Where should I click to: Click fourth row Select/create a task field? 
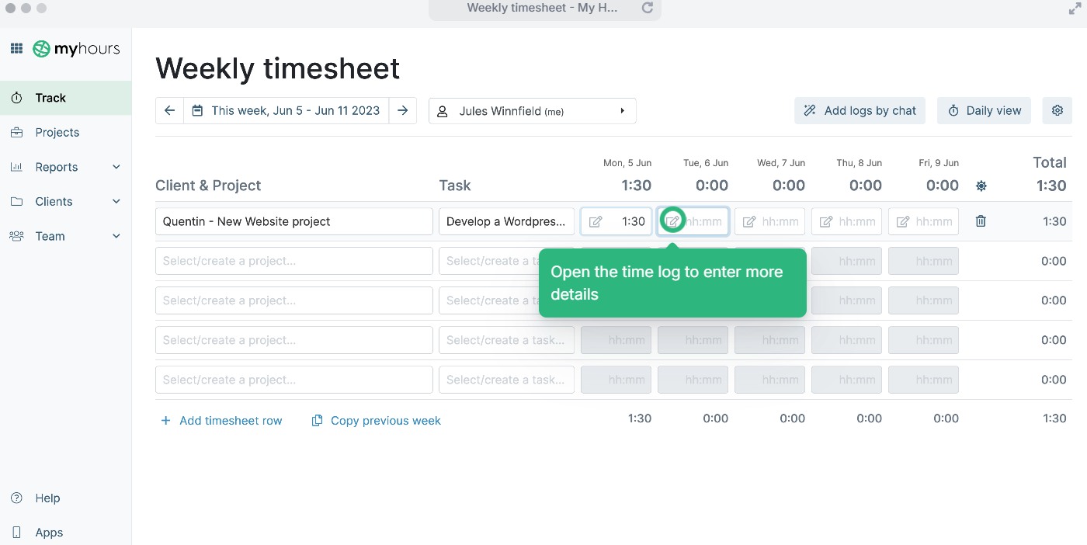point(507,340)
